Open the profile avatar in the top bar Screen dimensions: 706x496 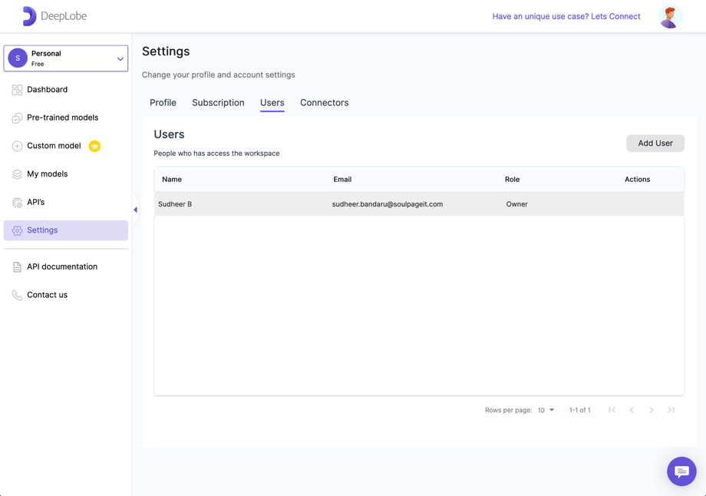pos(669,15)
